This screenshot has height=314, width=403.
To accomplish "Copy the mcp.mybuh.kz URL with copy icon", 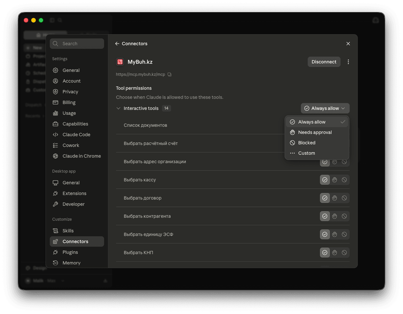I will point(170,74).
